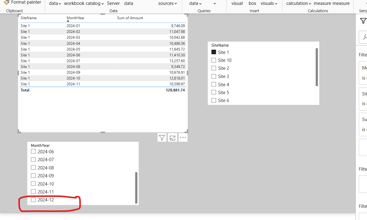Tick 2024-10 in the MonthYear slicer

coord(33,184)
